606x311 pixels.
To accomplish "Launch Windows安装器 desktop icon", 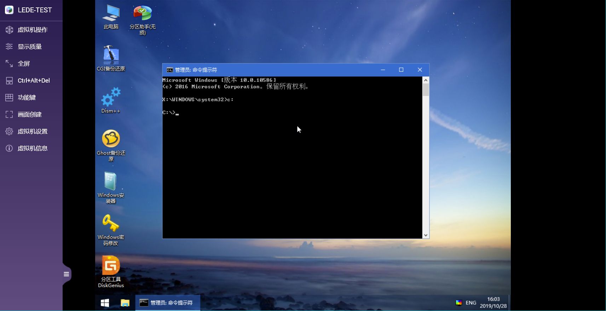I will tap(111, 187).
